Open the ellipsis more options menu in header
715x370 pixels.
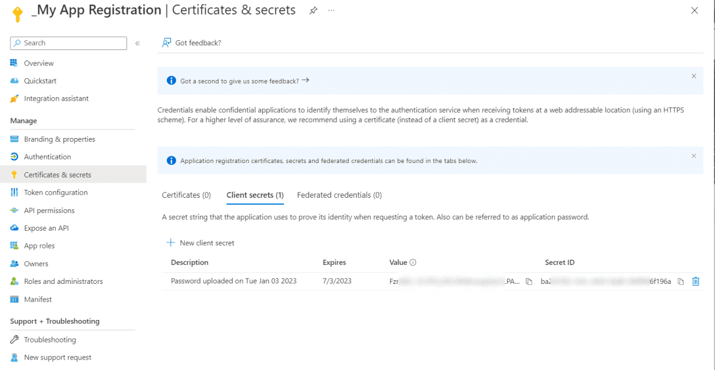click(331, 10)
